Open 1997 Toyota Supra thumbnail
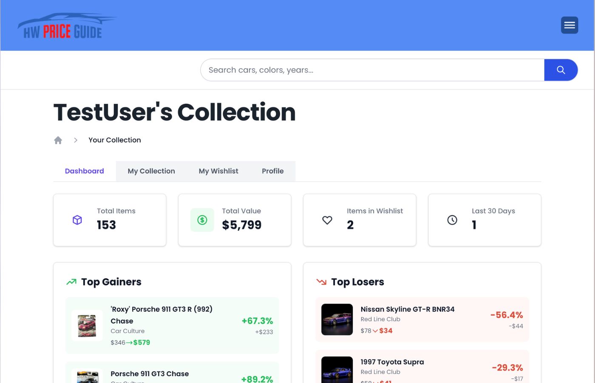Screen dimensions: 595x383 click(x=337, y=370)
